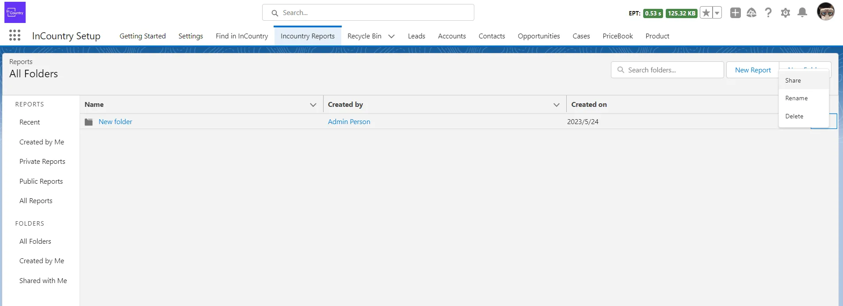This screenshot has width=843, height=306.
Task: Select Share from the folder menu
Action: tap(793, 80)
